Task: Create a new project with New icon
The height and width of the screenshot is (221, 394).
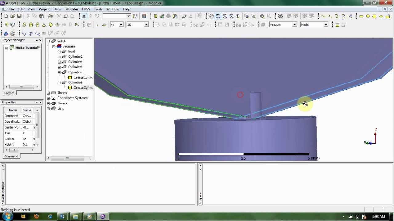Action: coord(6,16)
